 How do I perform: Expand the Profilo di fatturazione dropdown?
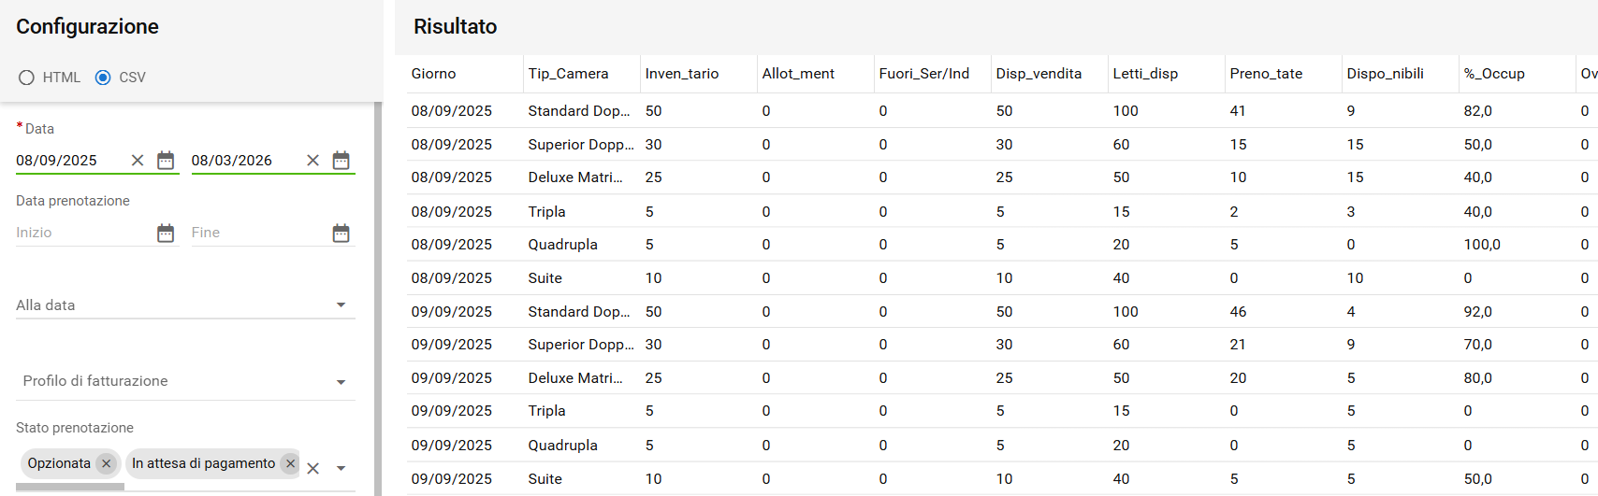point(341,382)
